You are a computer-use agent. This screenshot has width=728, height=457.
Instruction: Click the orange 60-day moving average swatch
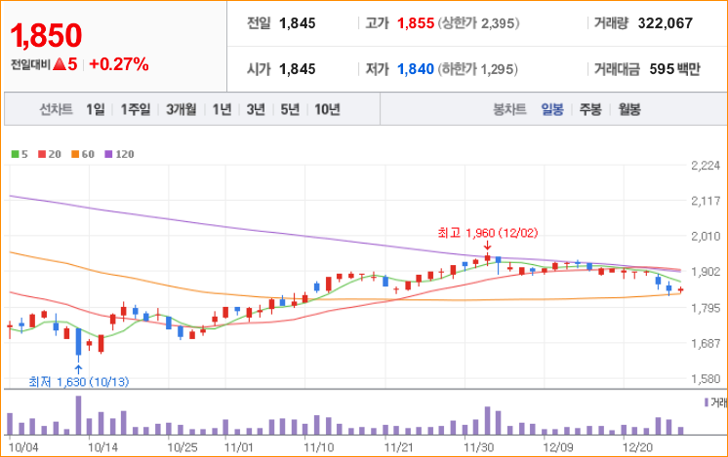coord(75,154)
